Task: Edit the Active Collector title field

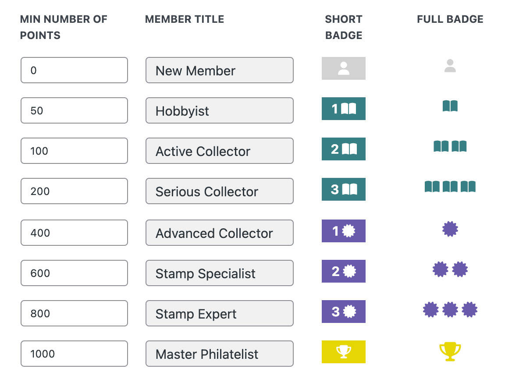Action: pos(219,151)
